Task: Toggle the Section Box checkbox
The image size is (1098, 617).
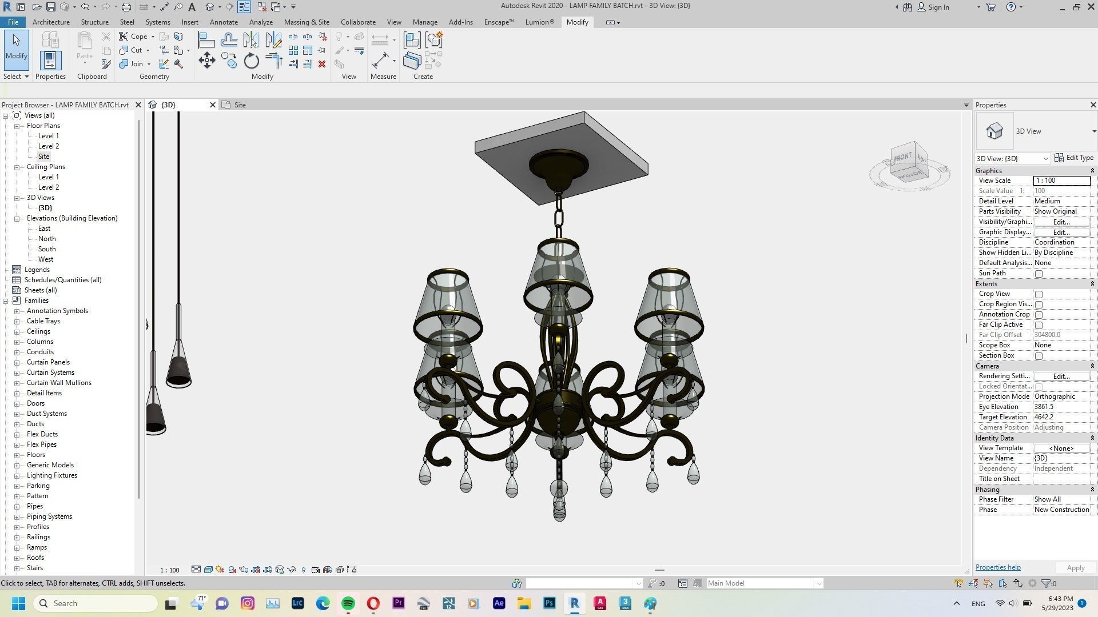Action: coord(1039,356)
